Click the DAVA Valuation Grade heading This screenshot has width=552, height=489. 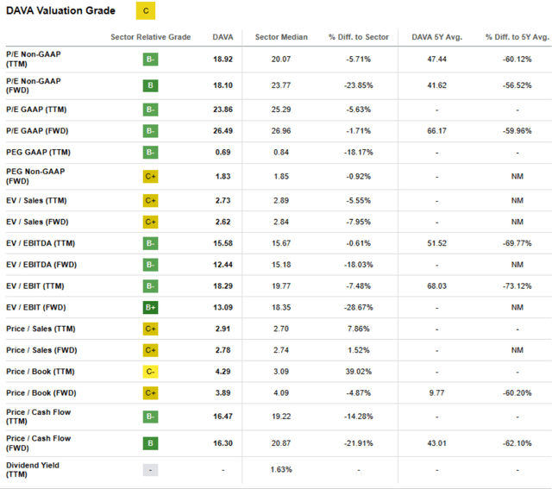click(x=60, y=11)
